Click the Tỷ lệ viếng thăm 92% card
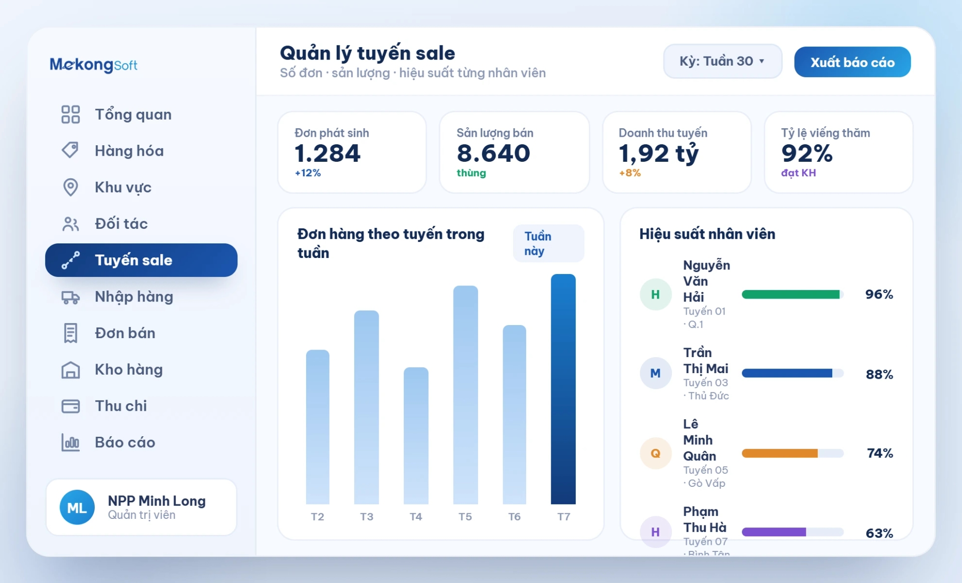 [839, 152]
